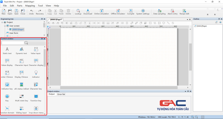
Task: Open Output window dropdown arrow
Action: pos(185,91)
